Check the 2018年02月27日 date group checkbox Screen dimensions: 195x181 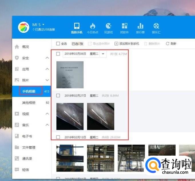pos(58,95)
